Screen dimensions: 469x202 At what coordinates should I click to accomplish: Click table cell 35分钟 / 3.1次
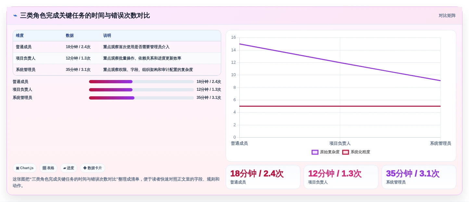[78, 70]
